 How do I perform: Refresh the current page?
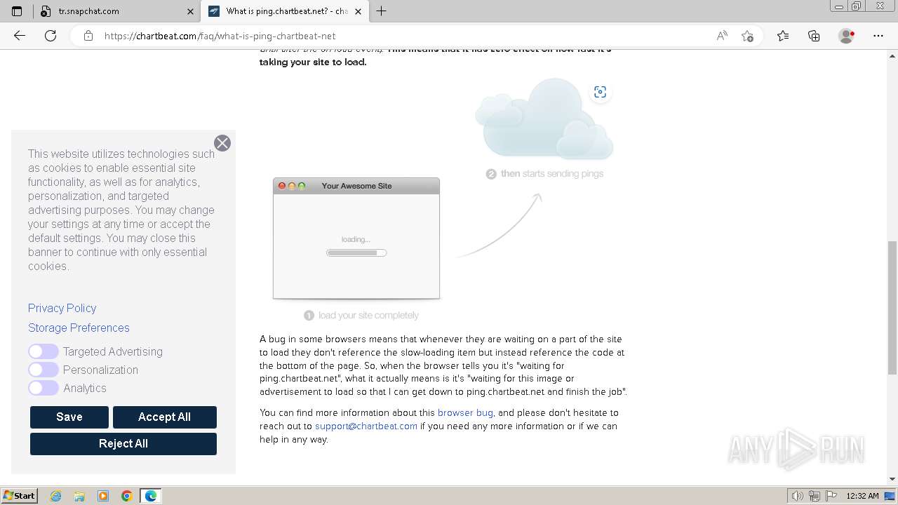point(51,36)
